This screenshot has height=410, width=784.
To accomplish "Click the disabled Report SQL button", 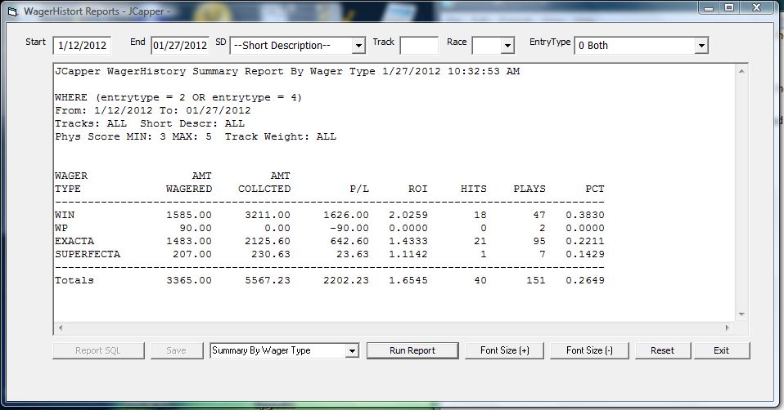I will [x=98, y=350].
